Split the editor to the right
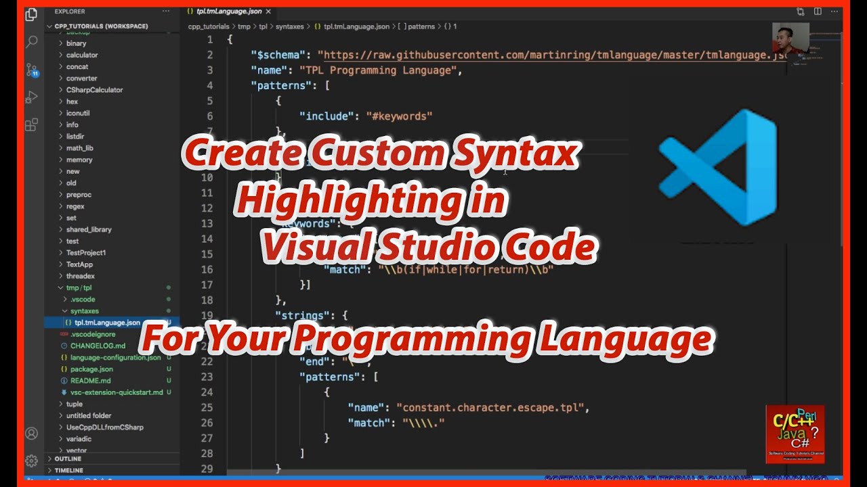Image resolution: width=867 pixels, height=487 pixels. click(818, 11)
